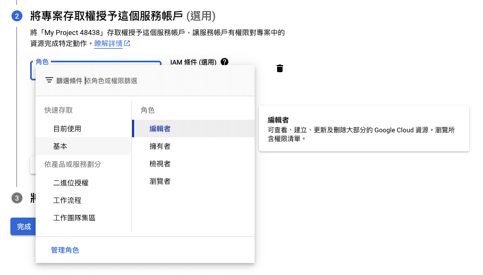483x275 pixels.
Task: Open the 工作流程 product category
Action: [x=67, y=200]
